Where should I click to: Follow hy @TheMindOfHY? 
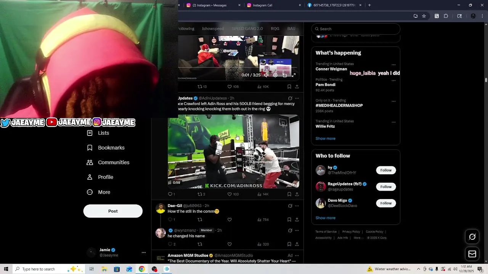[x=386, y=170]
